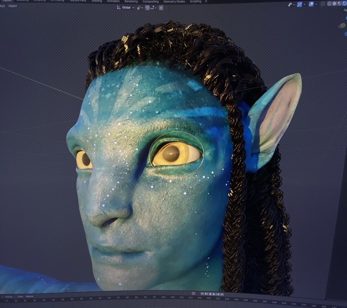Open the Object menu in the viewport header
347x308 pixels.
[13, 6]
